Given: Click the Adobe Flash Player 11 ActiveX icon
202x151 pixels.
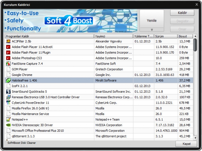Looking at the screenshot, I should click(x=8, y=47).
